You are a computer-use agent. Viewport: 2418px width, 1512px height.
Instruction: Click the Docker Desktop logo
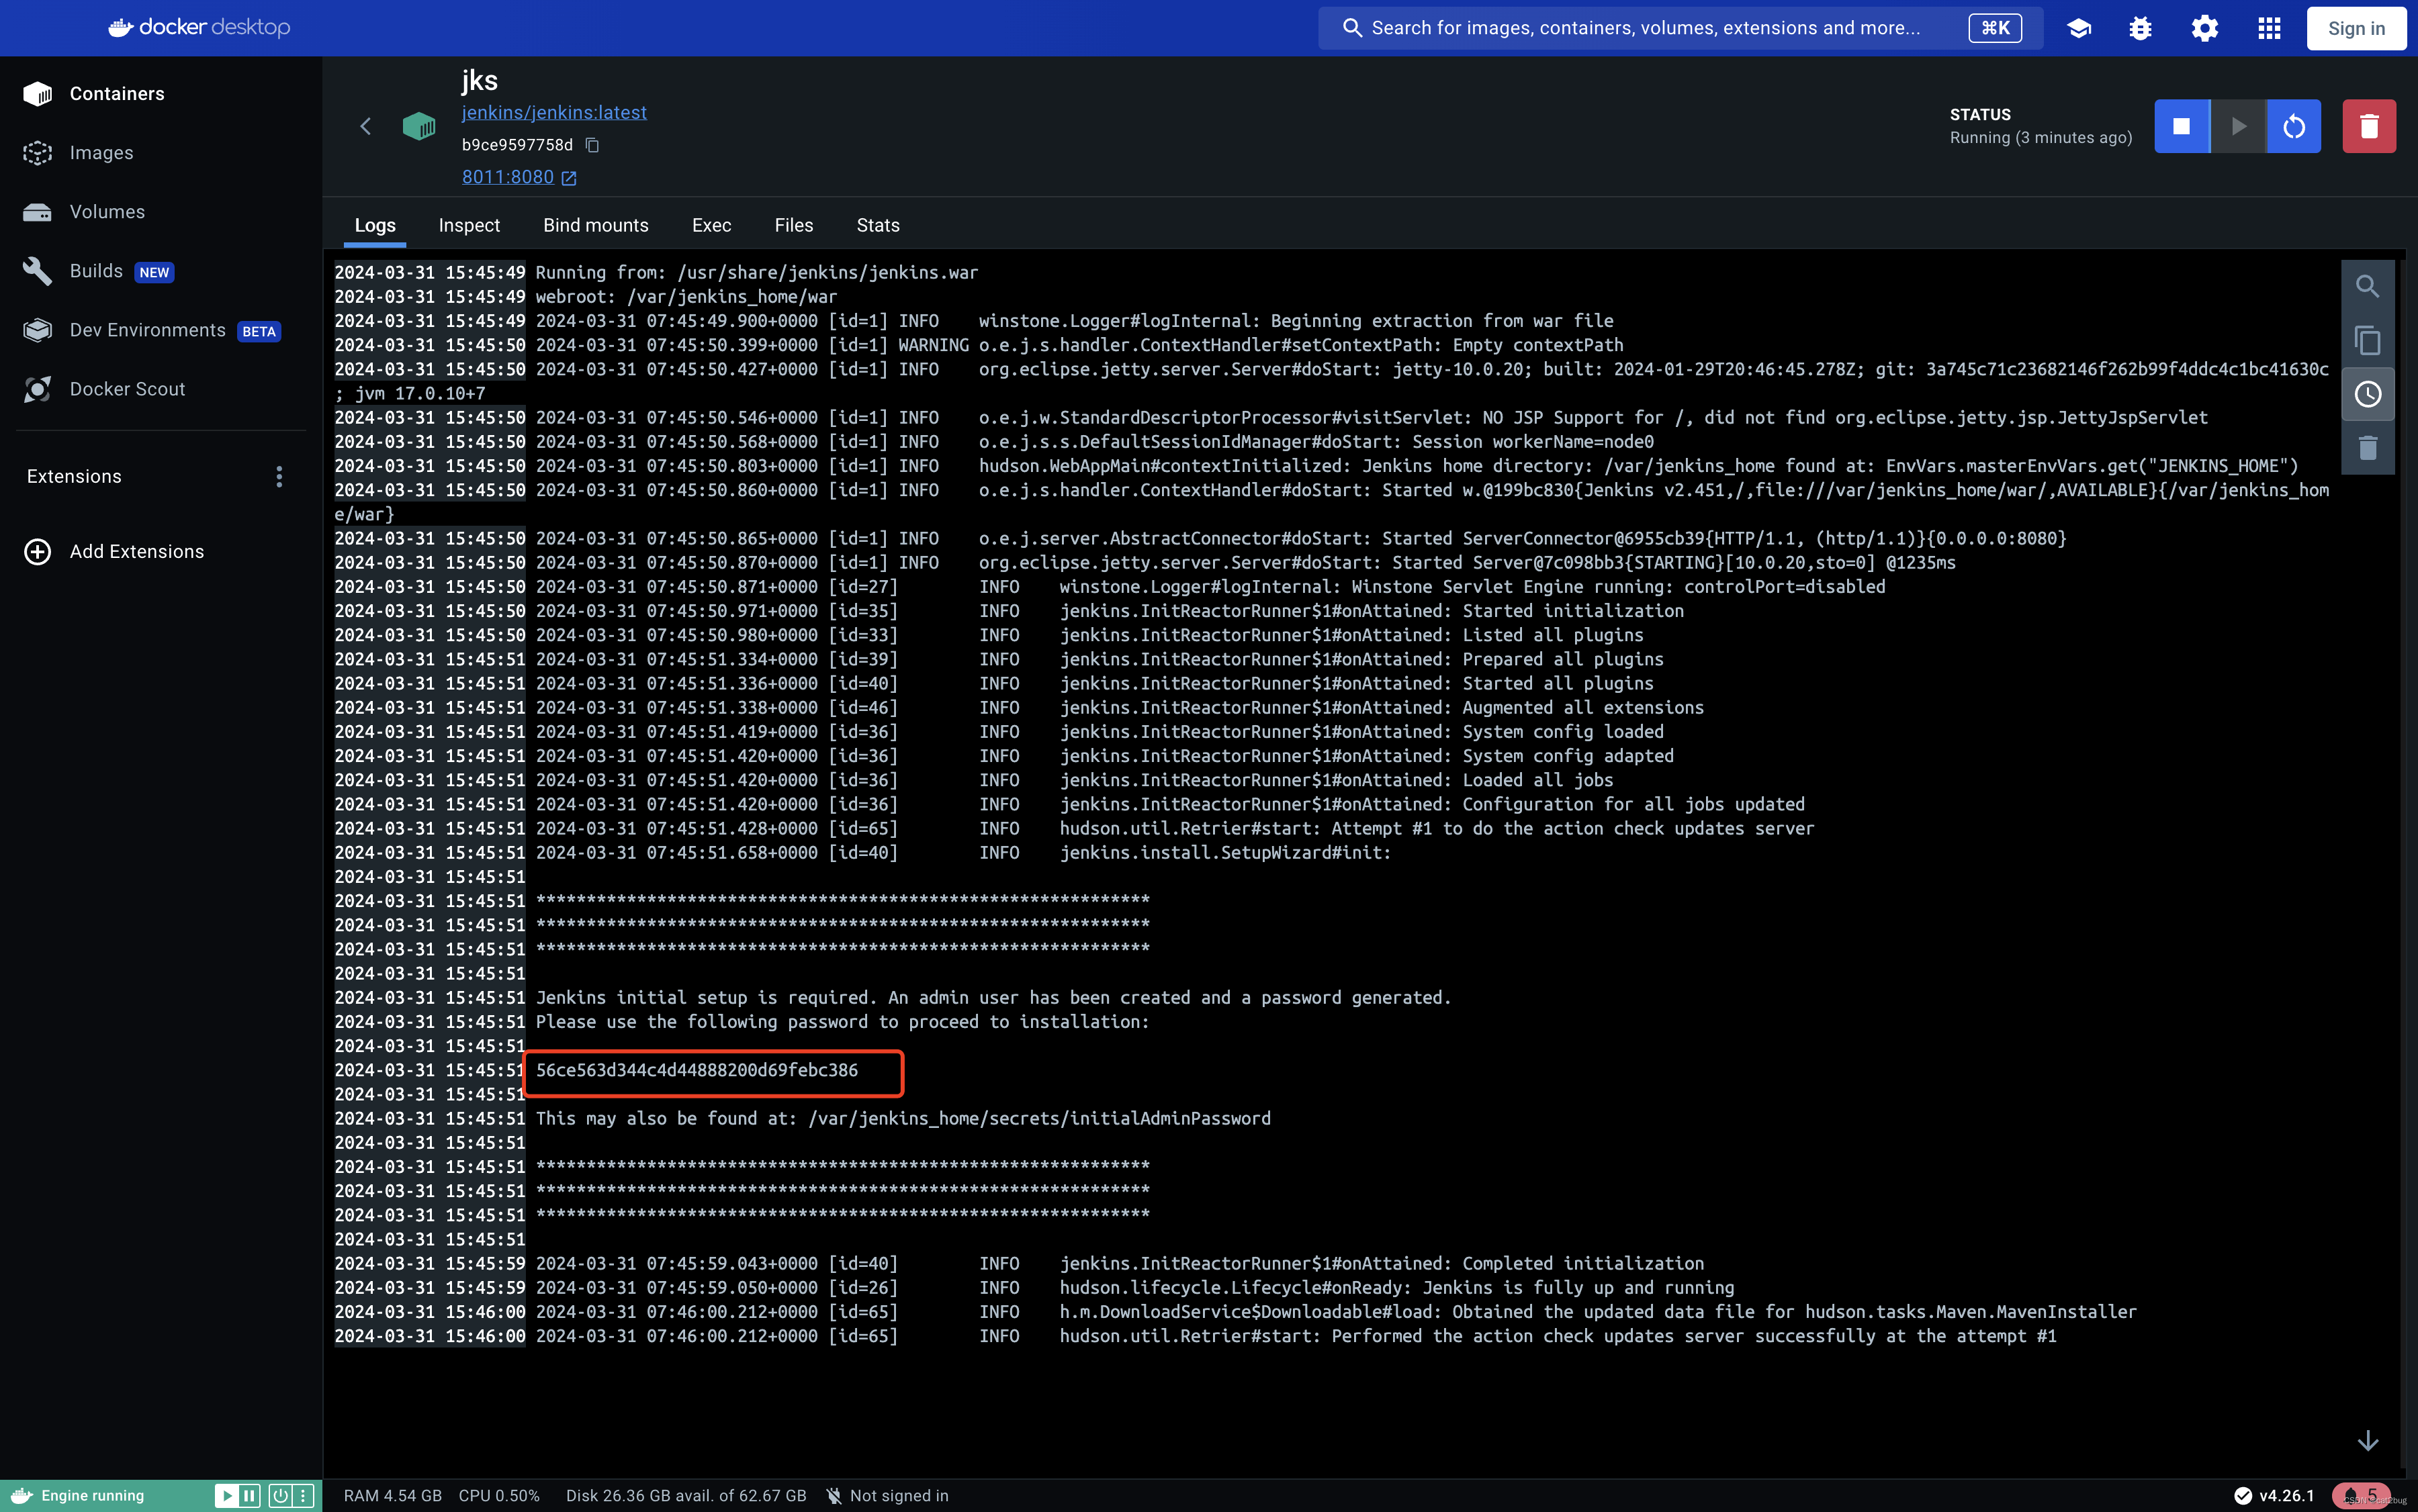[x=199, y=27]
